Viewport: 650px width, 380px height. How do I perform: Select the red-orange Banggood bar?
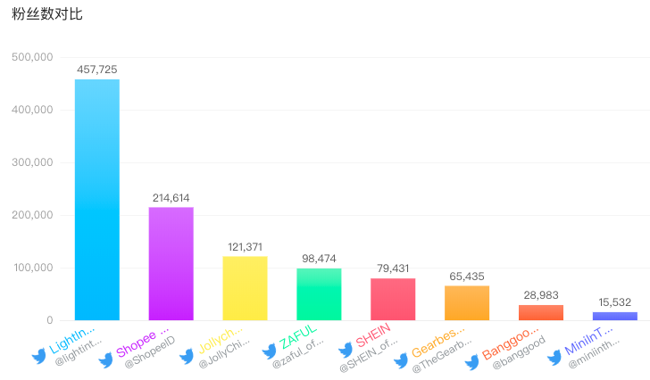[541, 312]
